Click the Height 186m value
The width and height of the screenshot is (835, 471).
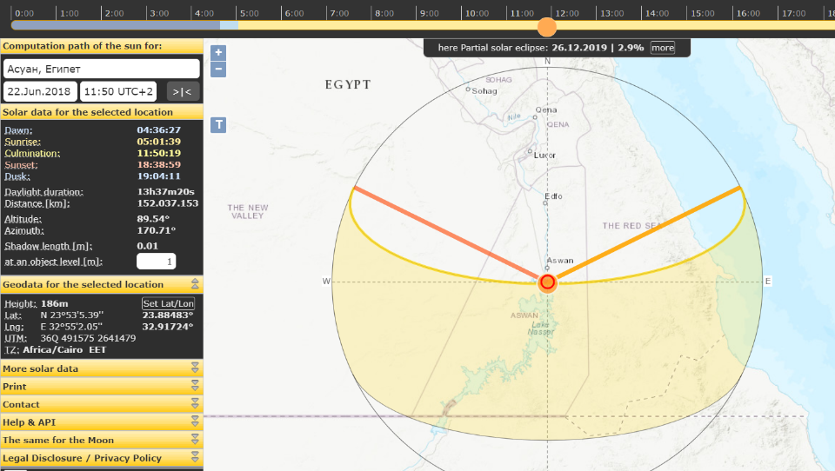(x=54, y=304)
